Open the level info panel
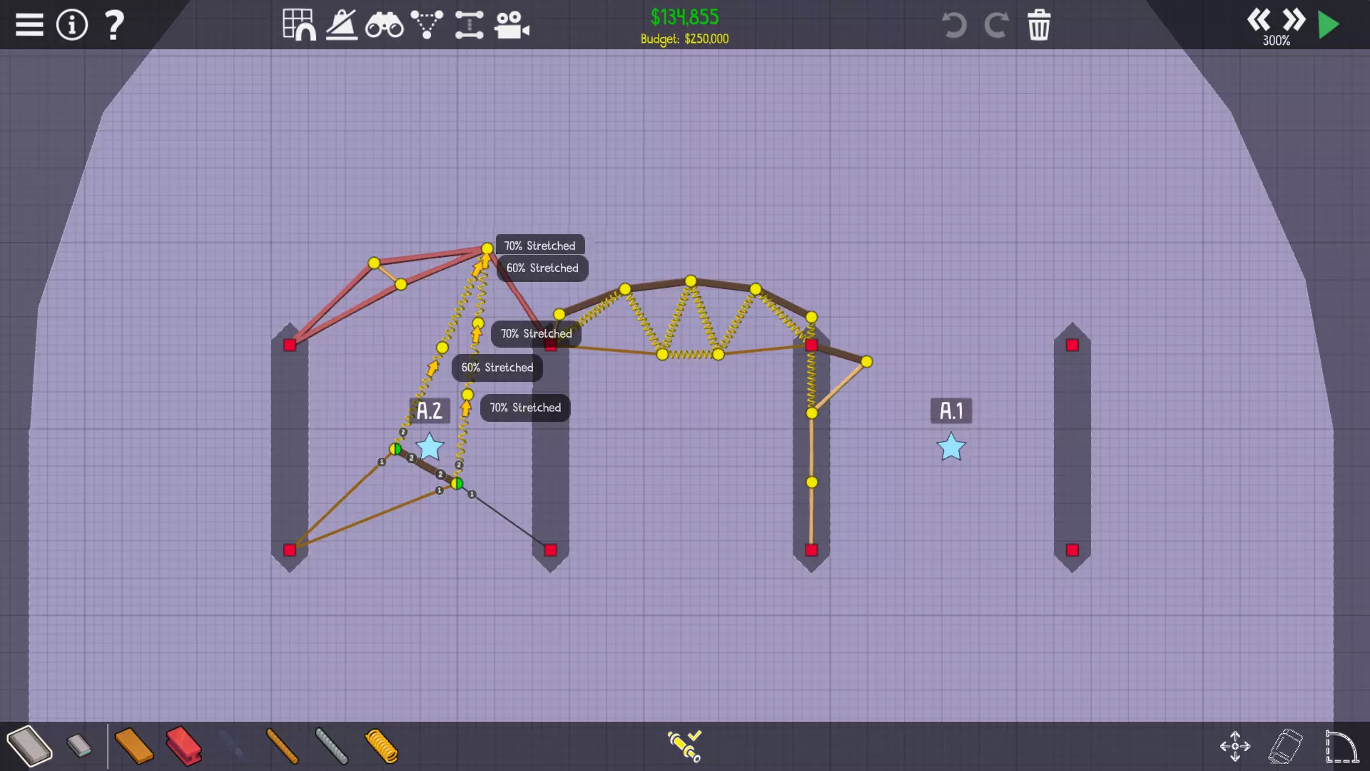 71,25
